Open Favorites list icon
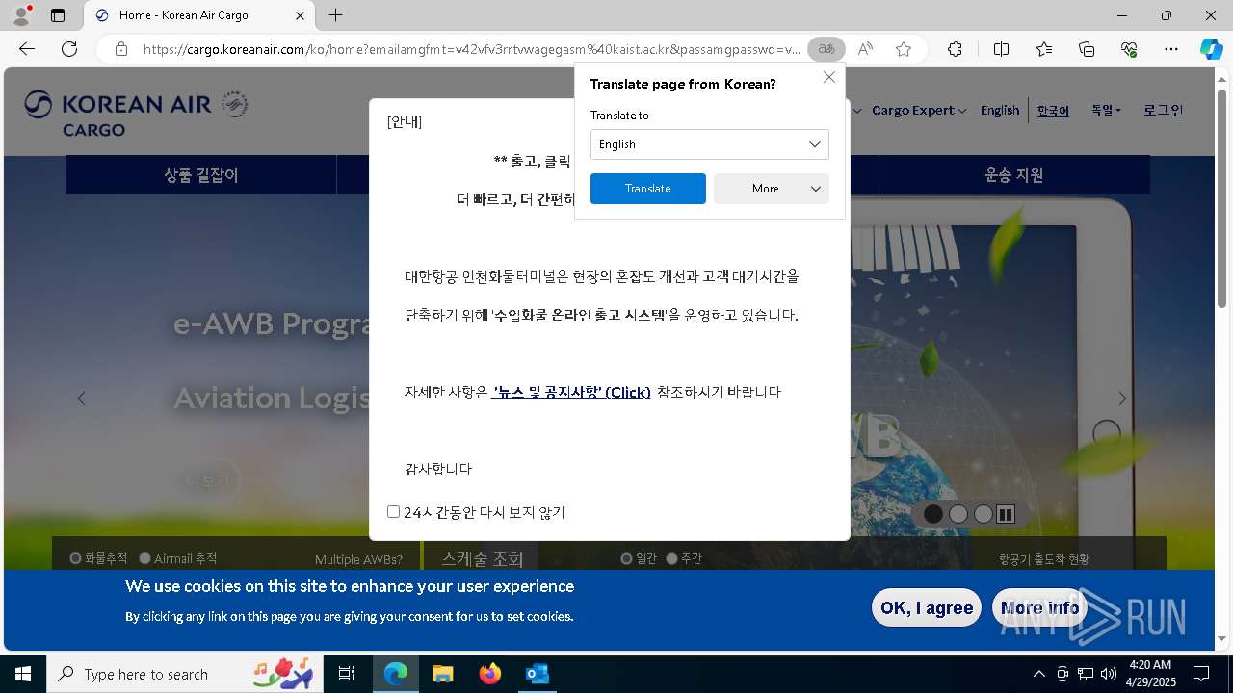This screenshot has width=1233, height=693. 1044,49
